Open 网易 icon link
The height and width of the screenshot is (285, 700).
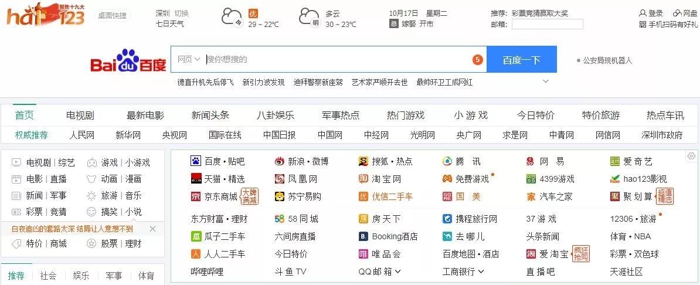(531, 161)
